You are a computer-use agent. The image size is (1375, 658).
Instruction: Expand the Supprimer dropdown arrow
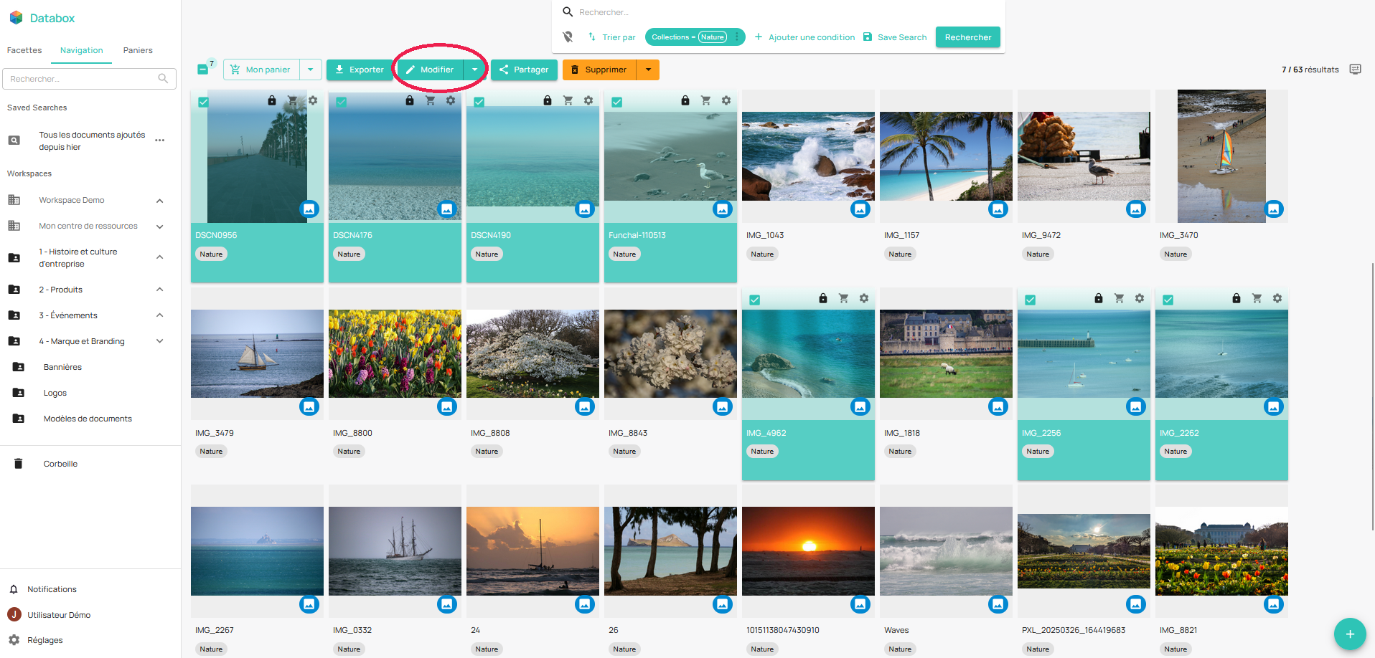(648, 70)
